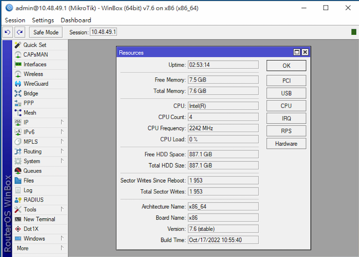Click the Board Name value x86

click(223, 218)
